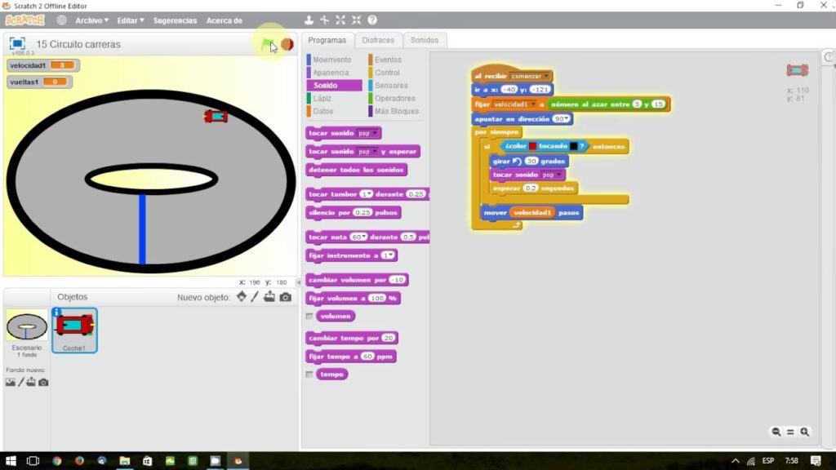
Task: Expand the Editar dropdown menu
Action: (130, 20)
